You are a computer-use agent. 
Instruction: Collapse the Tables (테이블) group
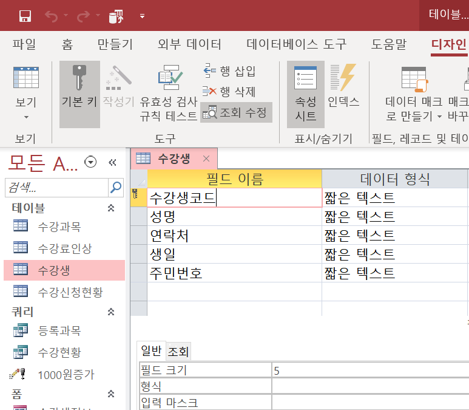[x=111, y=208]
